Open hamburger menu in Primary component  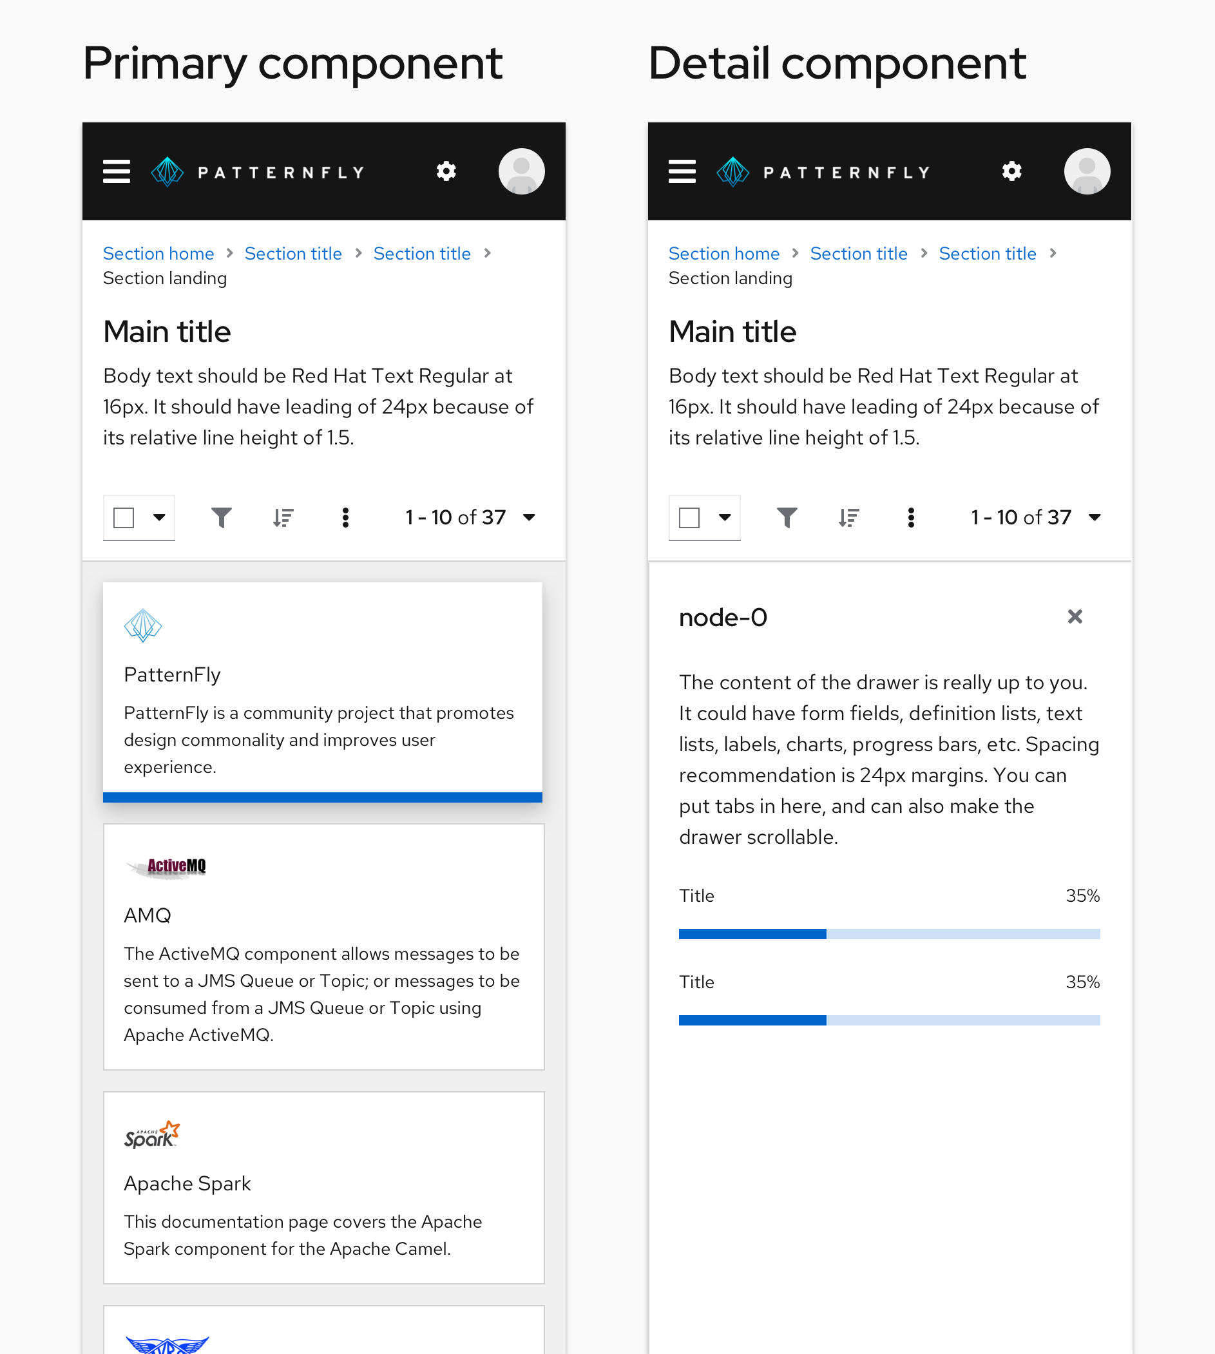[117, 171]
